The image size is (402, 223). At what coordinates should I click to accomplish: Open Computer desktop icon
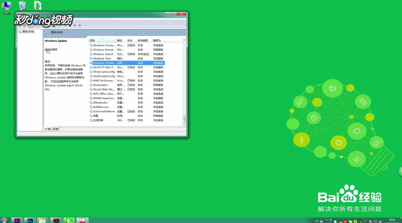pos(6,7)
